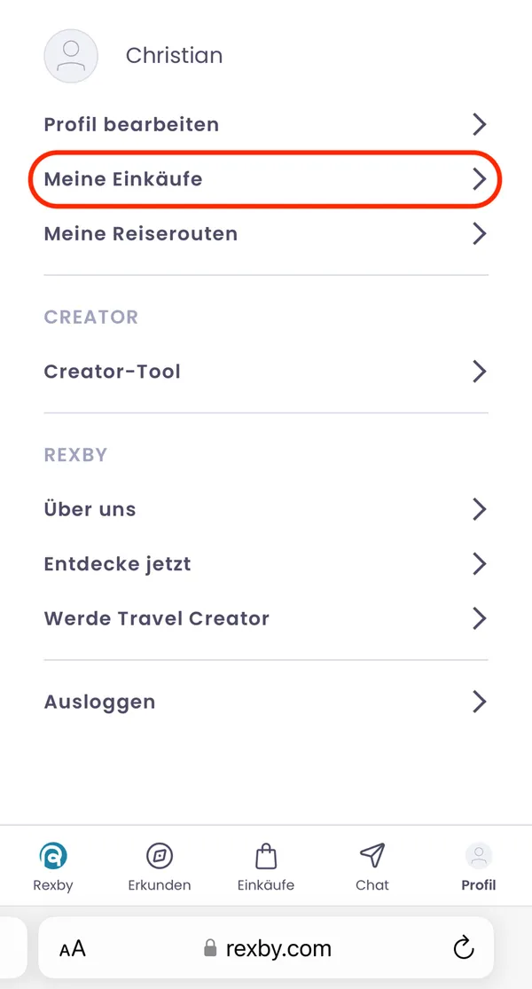Viewport: 532px width, 989px height.
Task: Click the arrow beside Über uns
Action: (480, 509)
